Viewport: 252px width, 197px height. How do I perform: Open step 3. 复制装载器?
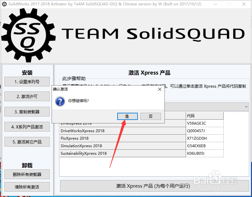pos(27,111)
